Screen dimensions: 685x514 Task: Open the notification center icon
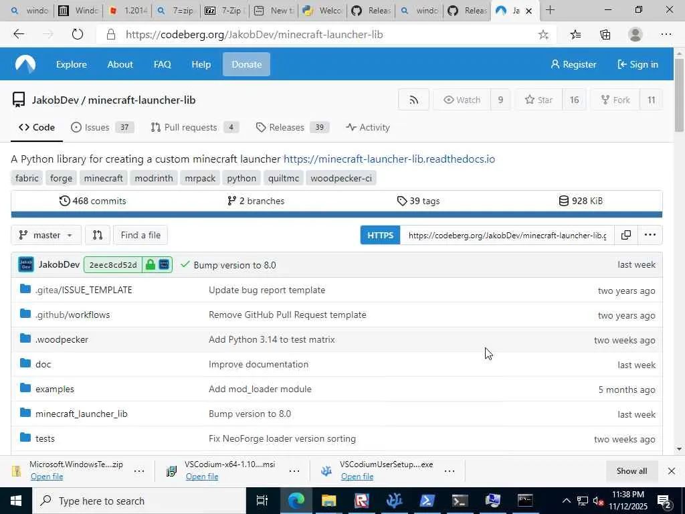(x=664, y=501)
